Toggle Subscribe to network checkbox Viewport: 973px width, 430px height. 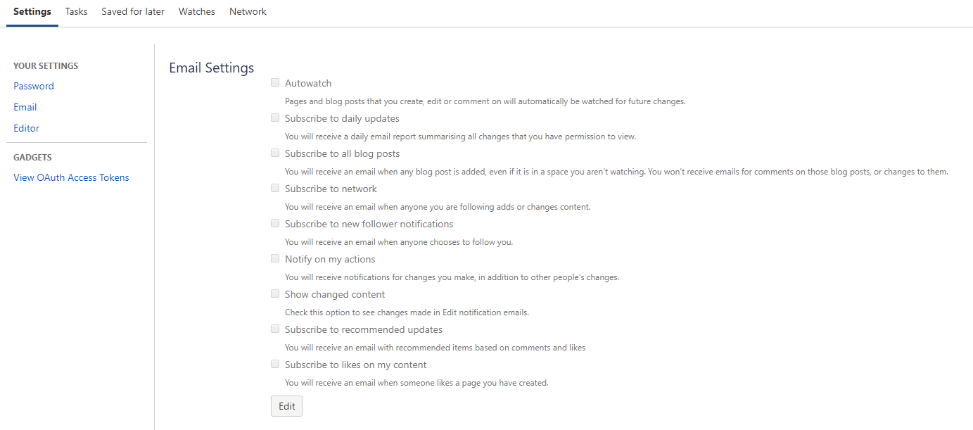(275, 188)
